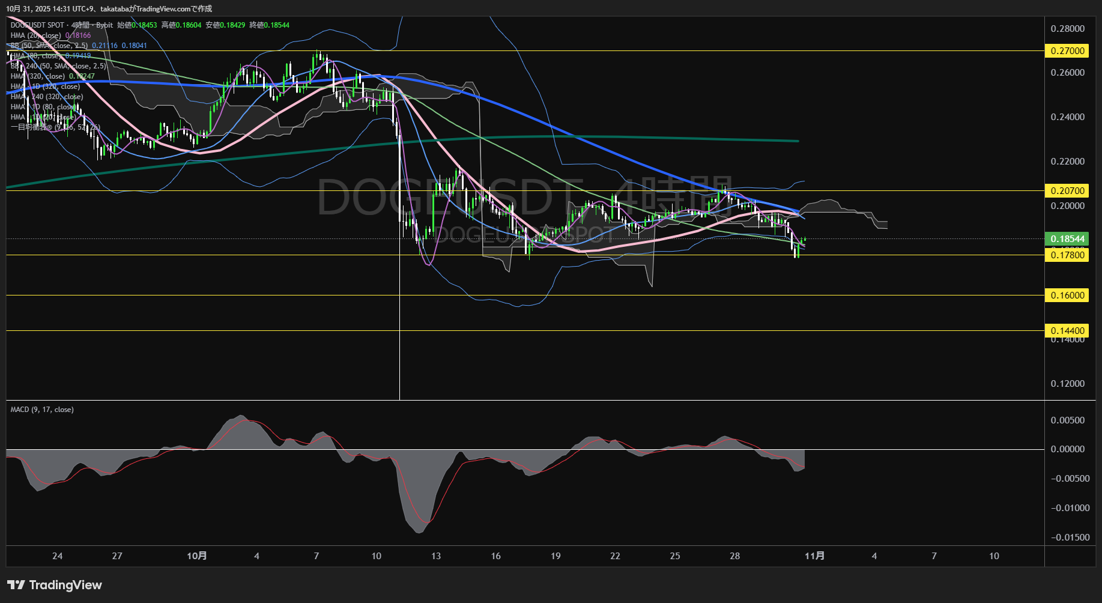This screenshot has width=1102, height=603.
Task: Select the 0.20700 horizontal line price tag
Action: (x=1067, y=191)
